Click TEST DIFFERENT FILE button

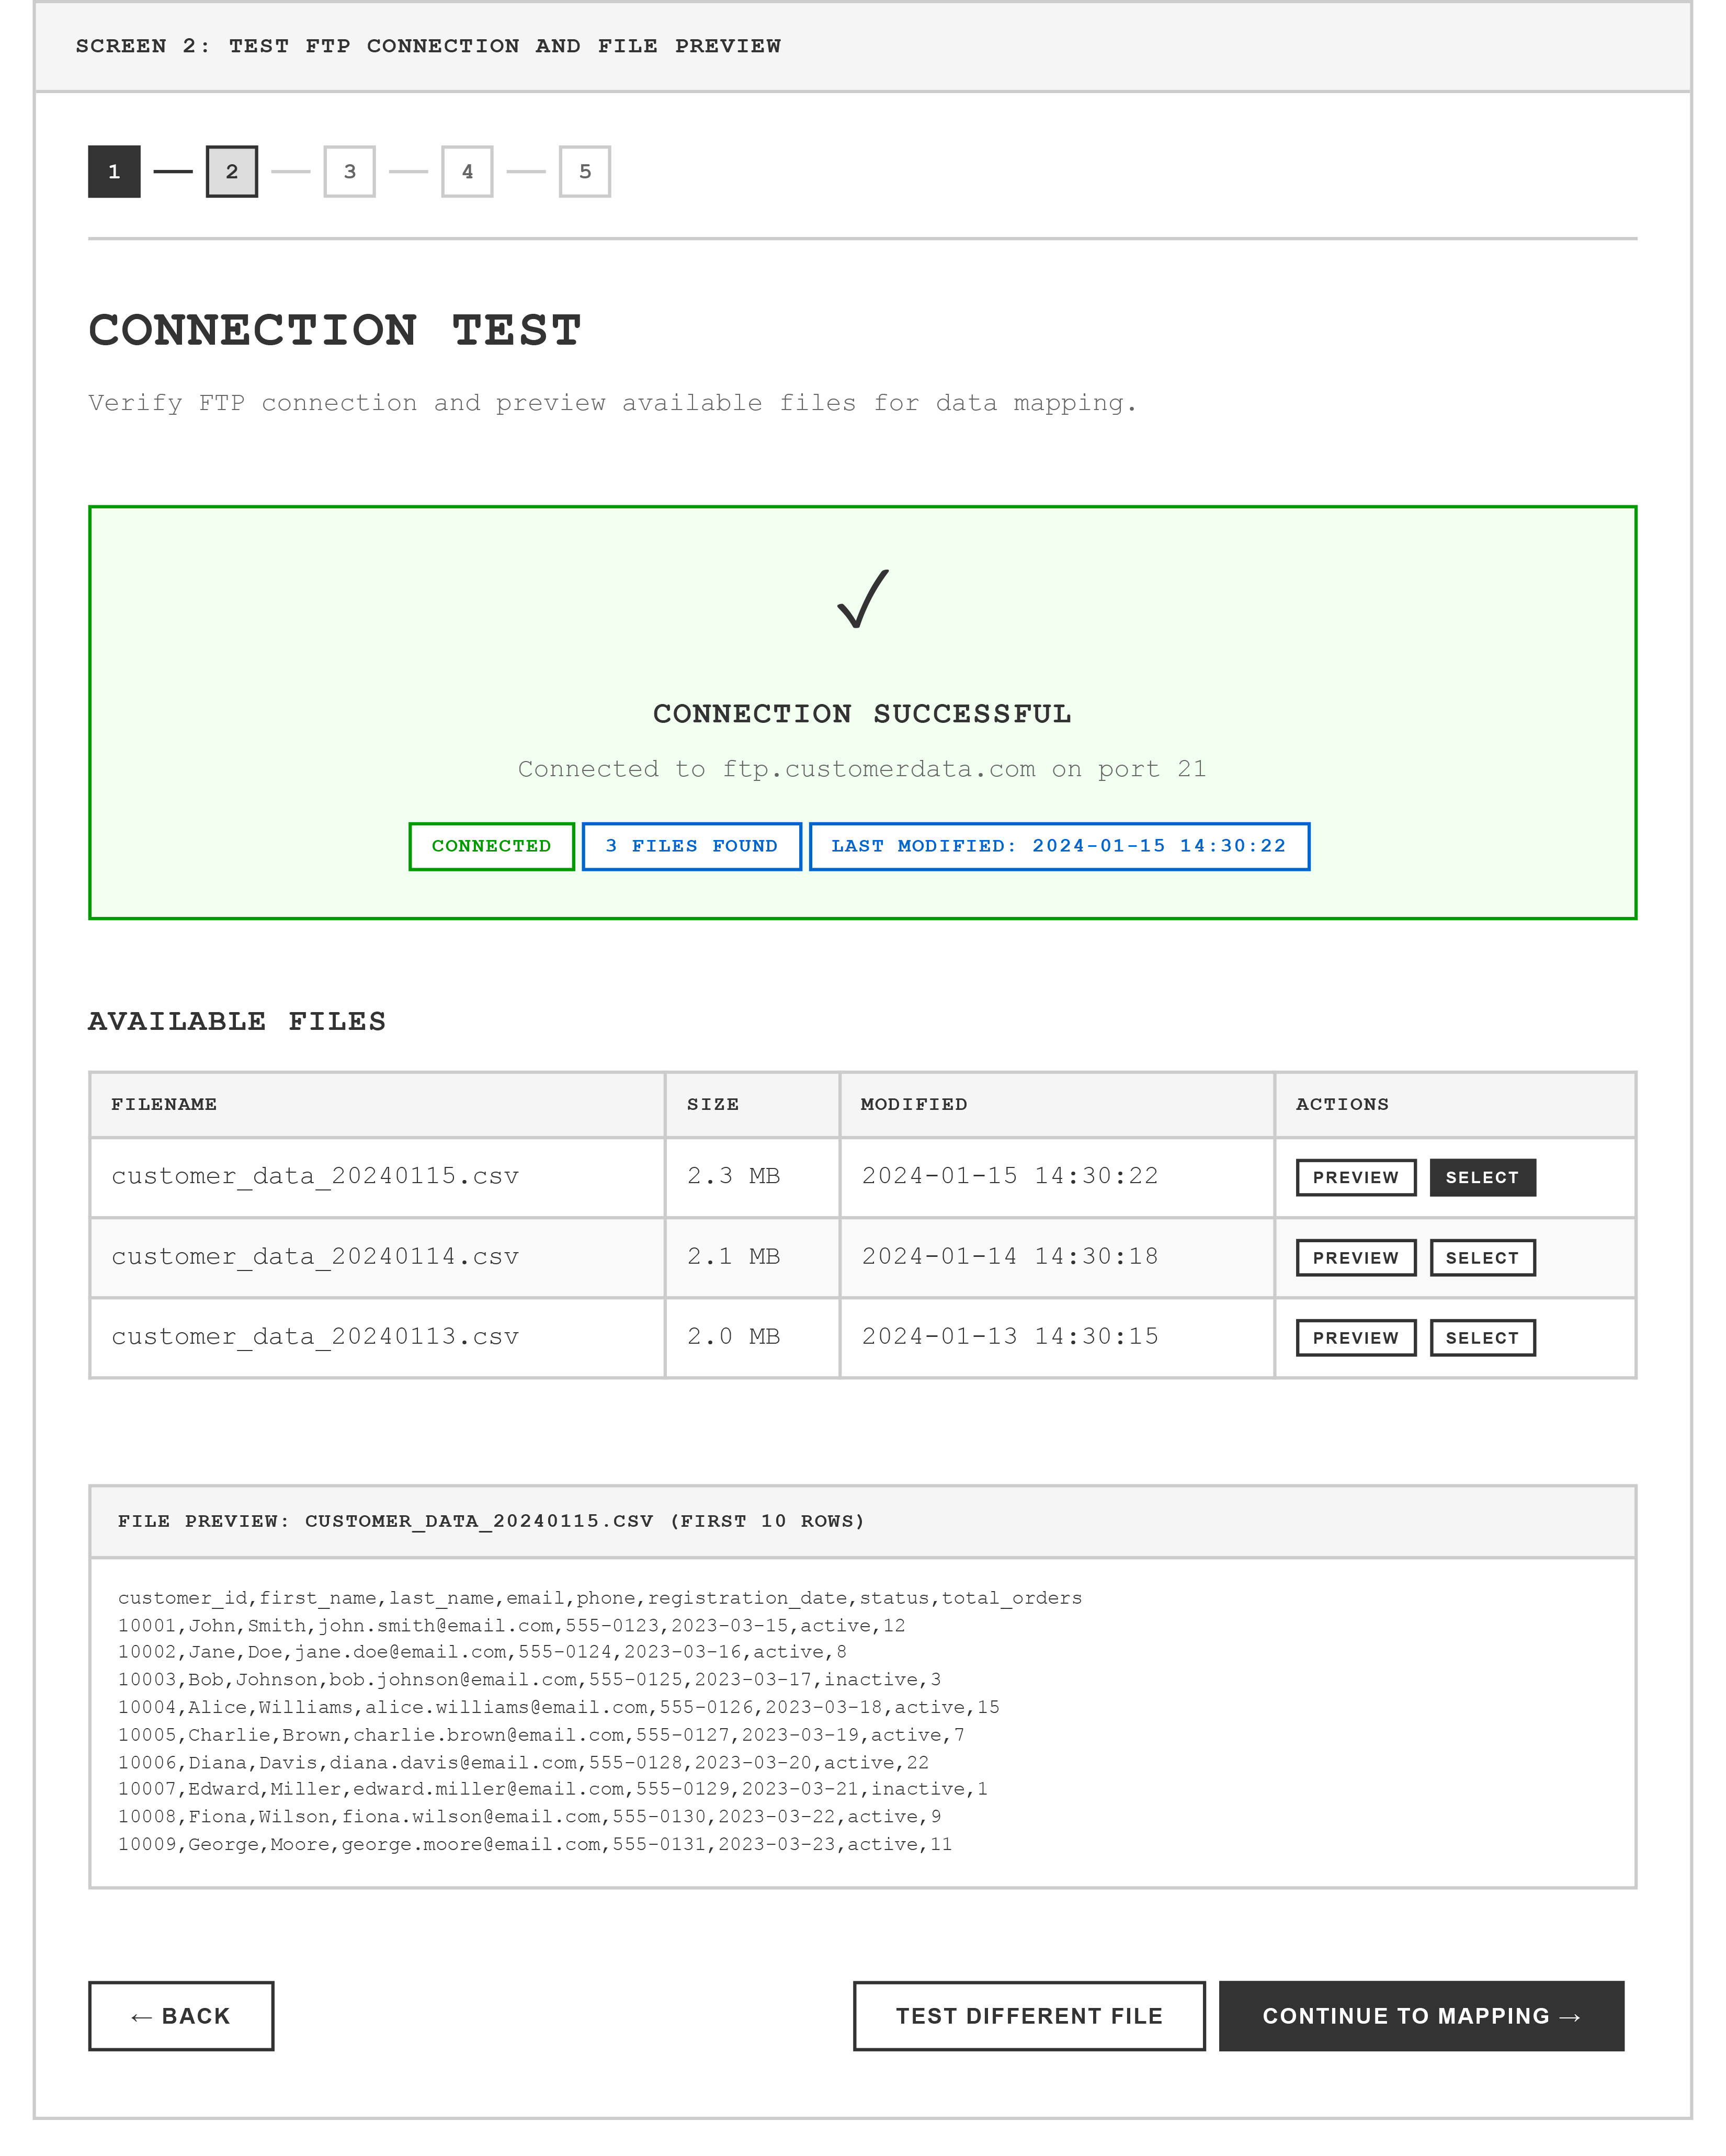coord(1029,2016)
